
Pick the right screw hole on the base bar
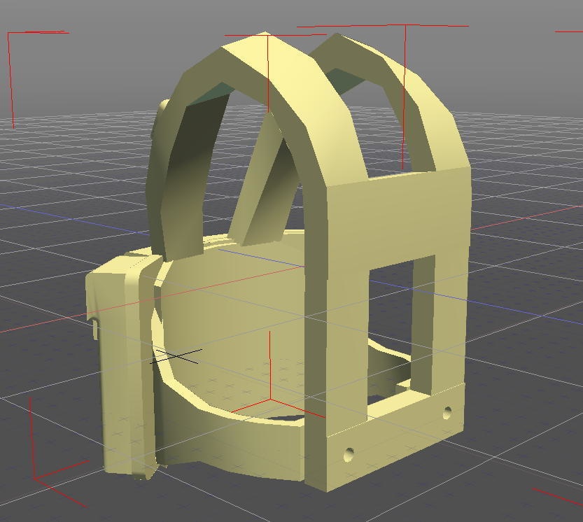click(447, 412)
